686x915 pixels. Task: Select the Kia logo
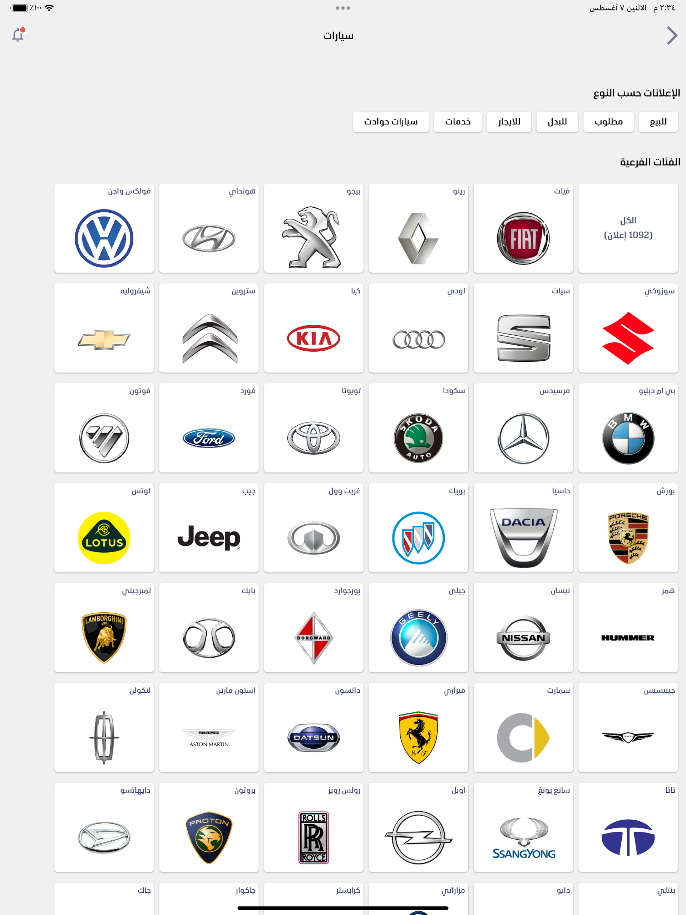(x=314, y=338)
